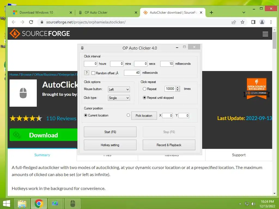Open network icon in system tray

[x=247, y=204]
